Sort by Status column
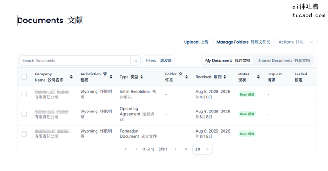This screenshot has height=171, width=328. [258, 77]
